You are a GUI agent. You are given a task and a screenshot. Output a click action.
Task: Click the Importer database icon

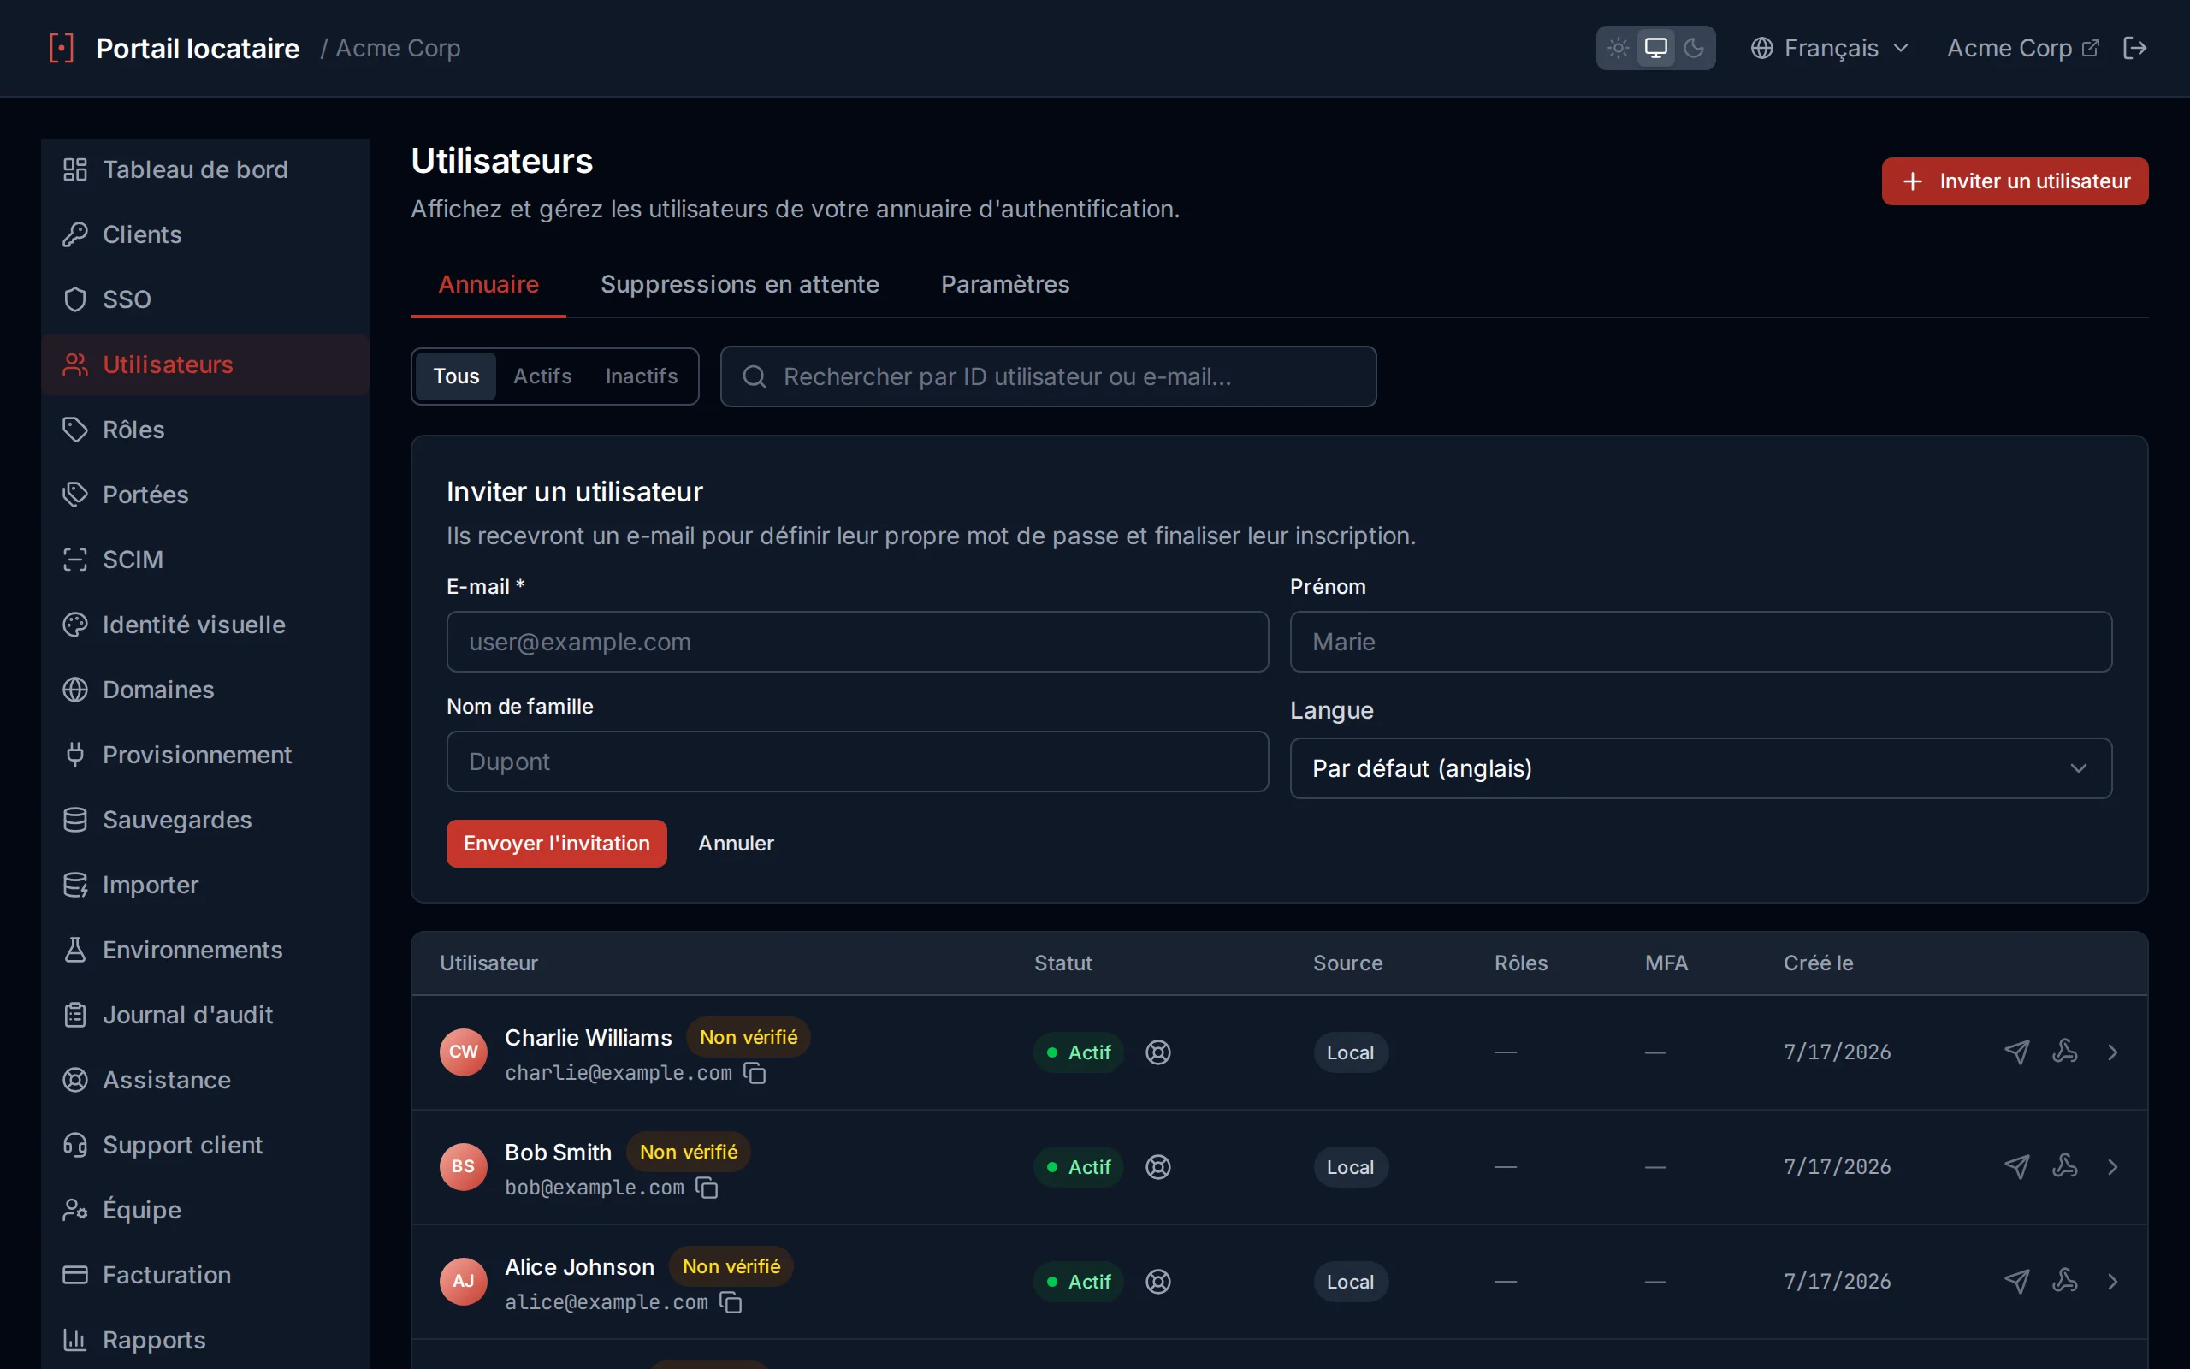pos(75,885)
